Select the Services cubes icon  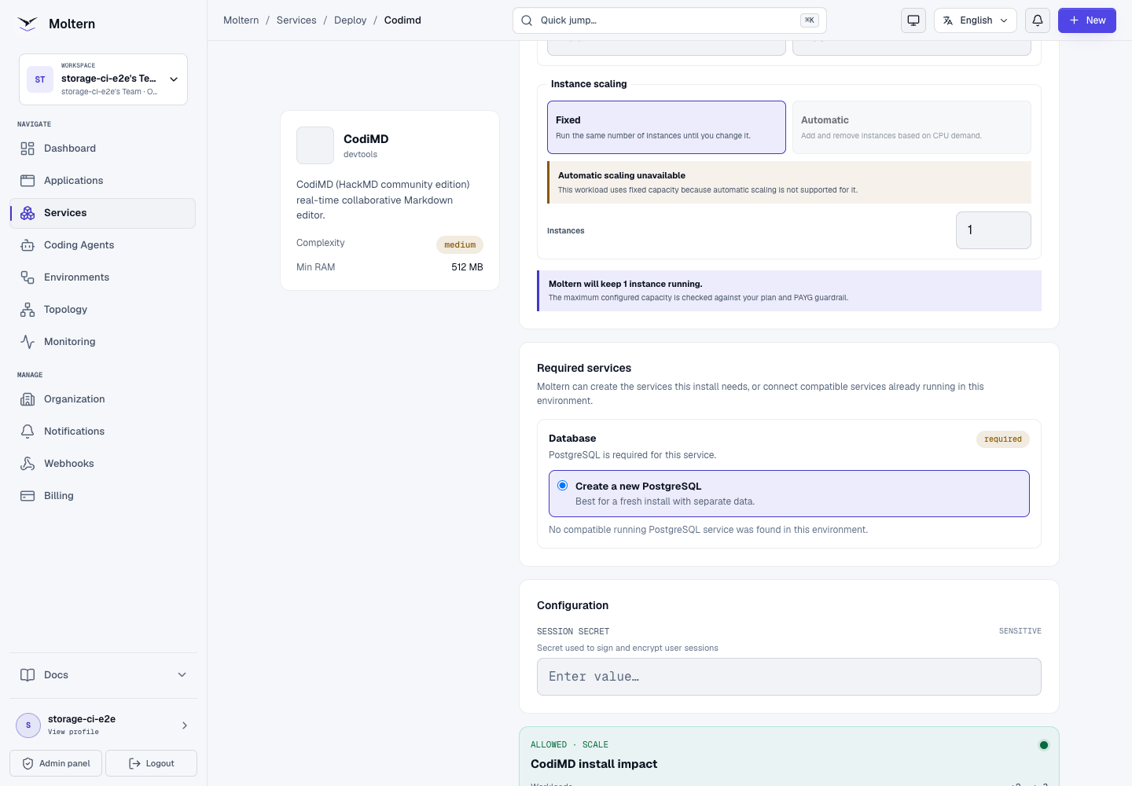pos(28,213)
